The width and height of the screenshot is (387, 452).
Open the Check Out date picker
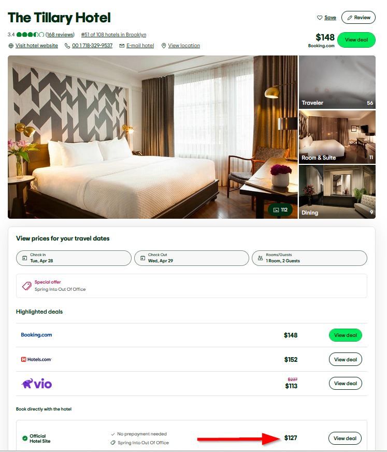pyautogui.click(x=192, y=258)
